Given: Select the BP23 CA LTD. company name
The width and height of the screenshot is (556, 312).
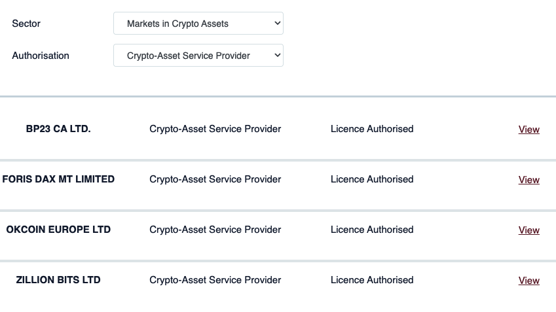Looking at the screenshot, I should coord(58,129).
